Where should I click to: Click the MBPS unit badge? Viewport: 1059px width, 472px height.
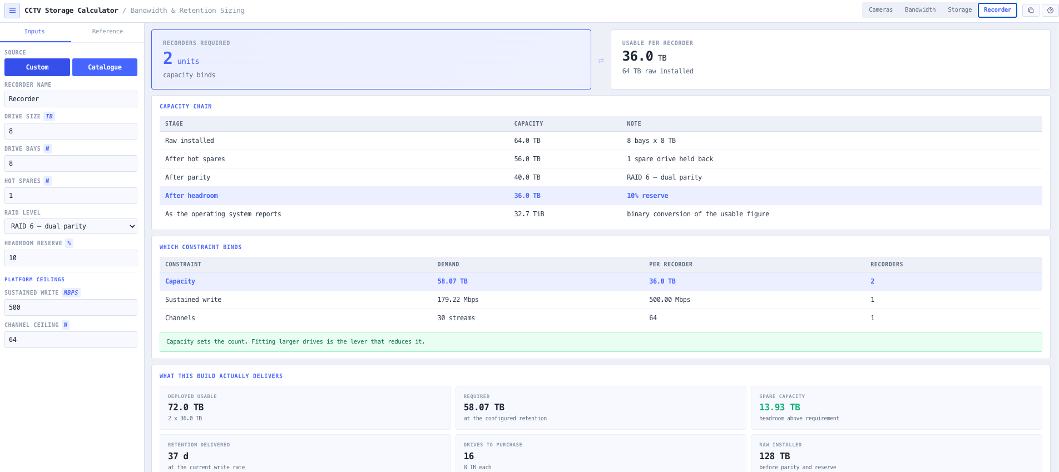[x=71, y=293]
